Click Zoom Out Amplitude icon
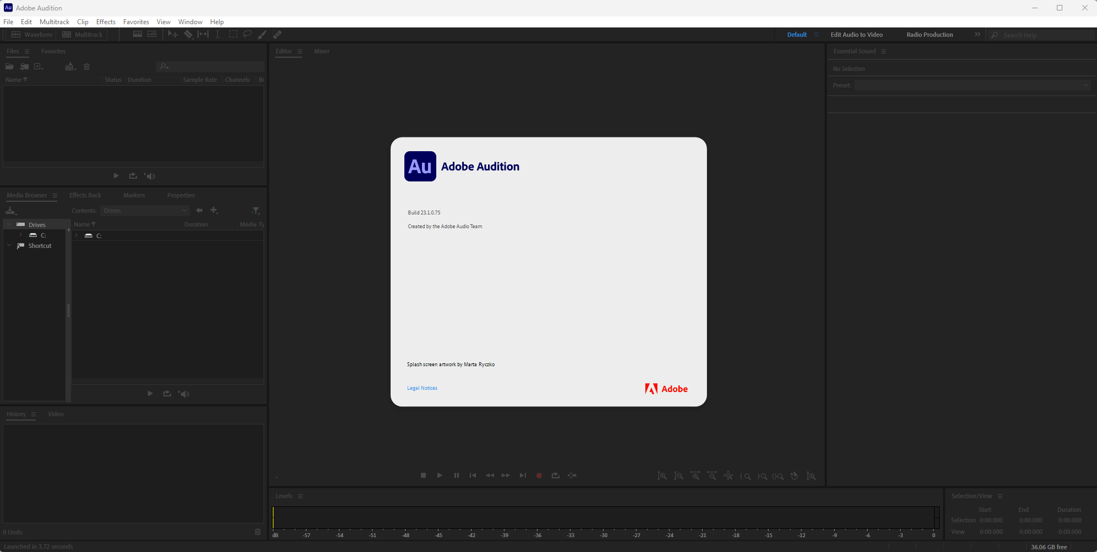This screenshot has width=1097, height=552. pos(679,476)
